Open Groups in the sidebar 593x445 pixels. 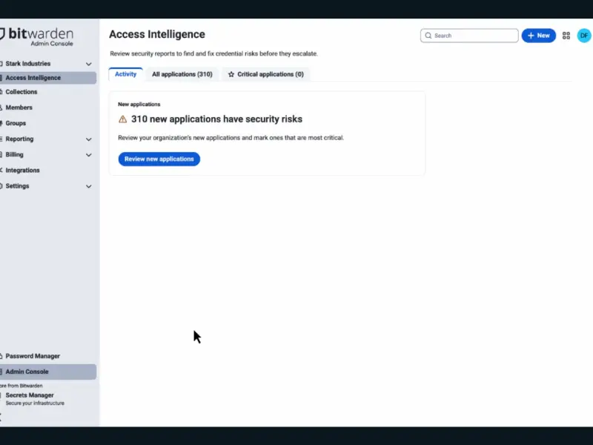point(16,123)
